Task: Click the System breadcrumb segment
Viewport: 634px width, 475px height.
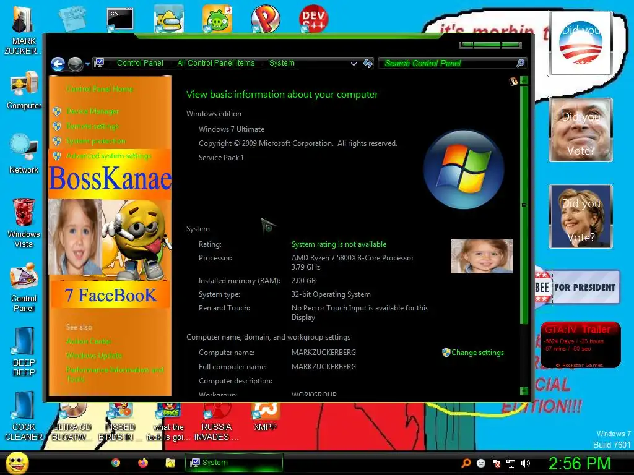Action: pyautogui.click(x=282, y=63)
